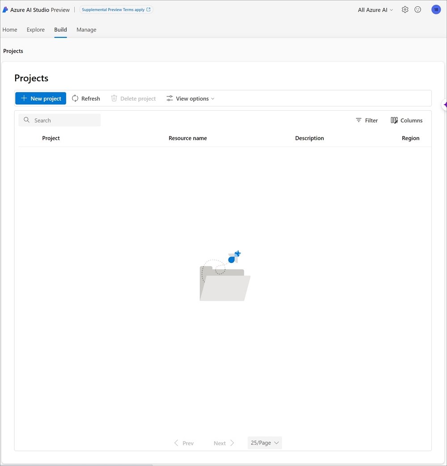Select the Build tab
447x466 pixels.
(x=60, y=30)
